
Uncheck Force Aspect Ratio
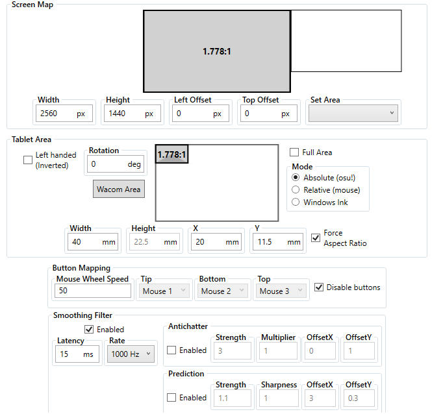(316, 238)
